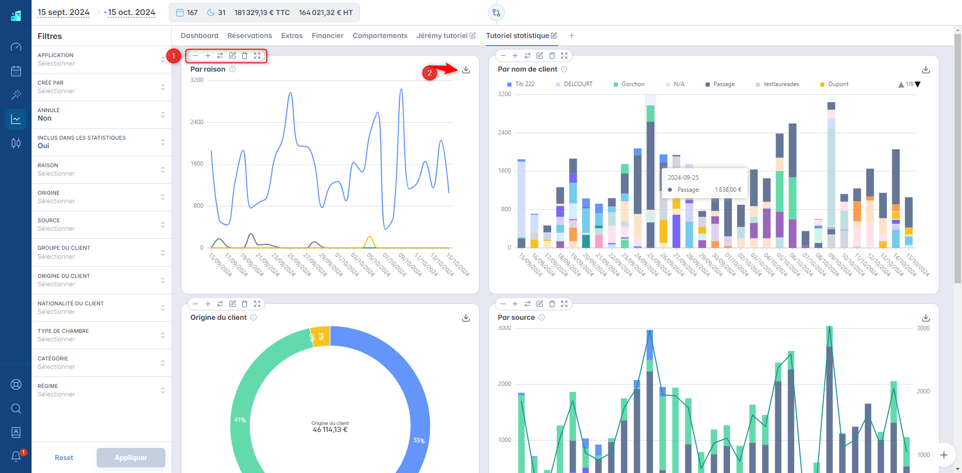Open the statistics chart icon in sidebar
The height and width of the screenshot is (473, 962).
point(16,119)
